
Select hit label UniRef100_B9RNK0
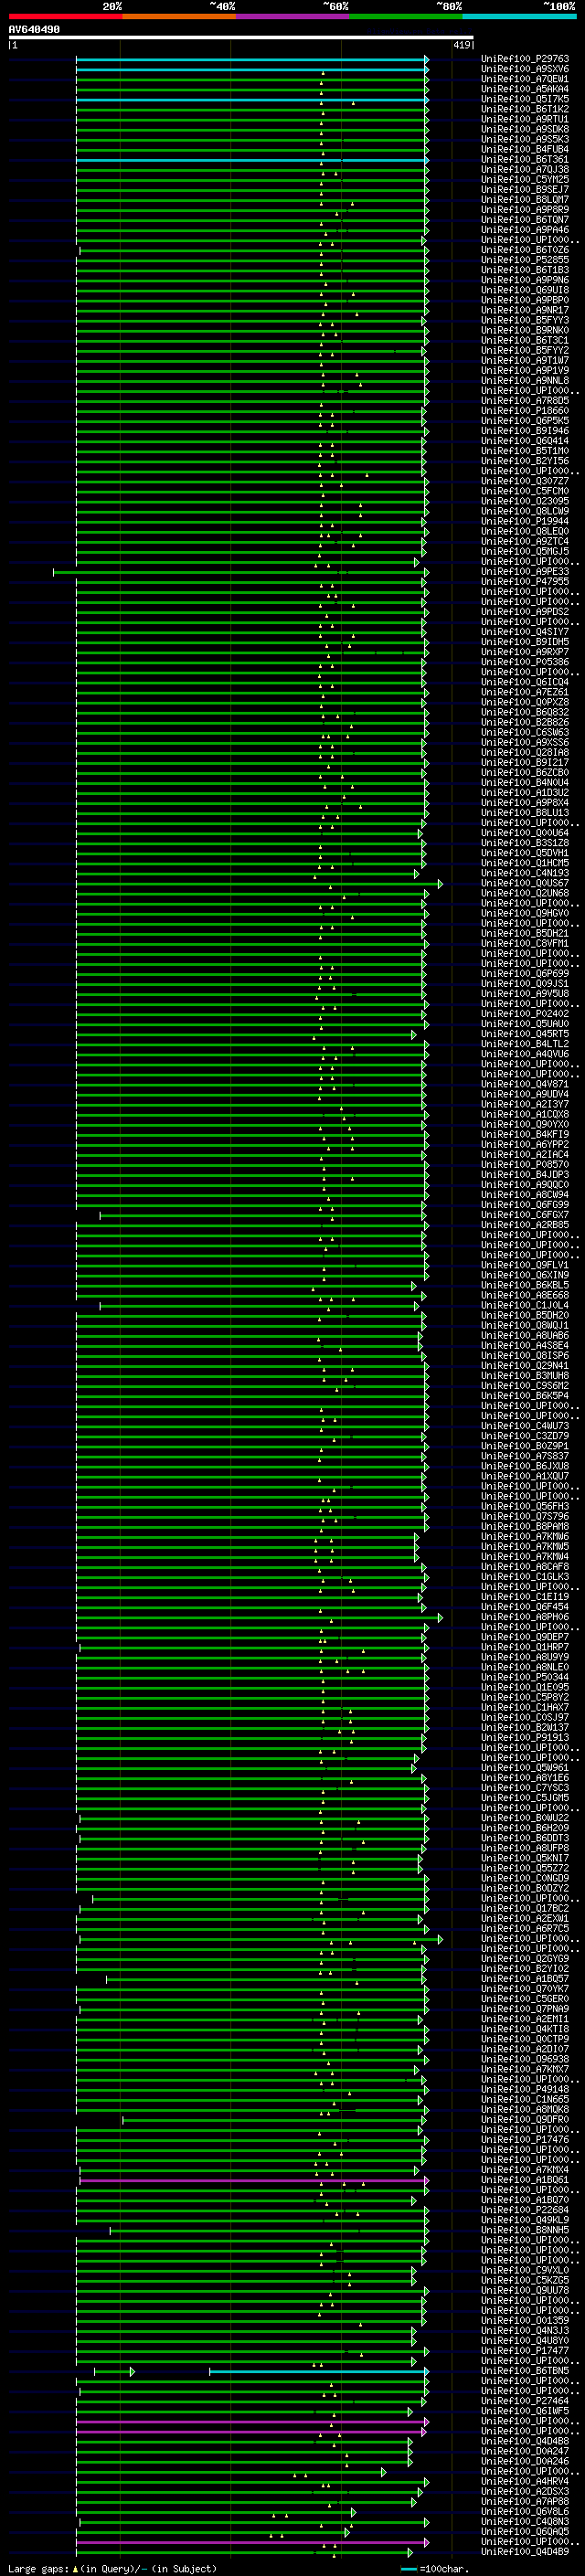click(525, 330)
